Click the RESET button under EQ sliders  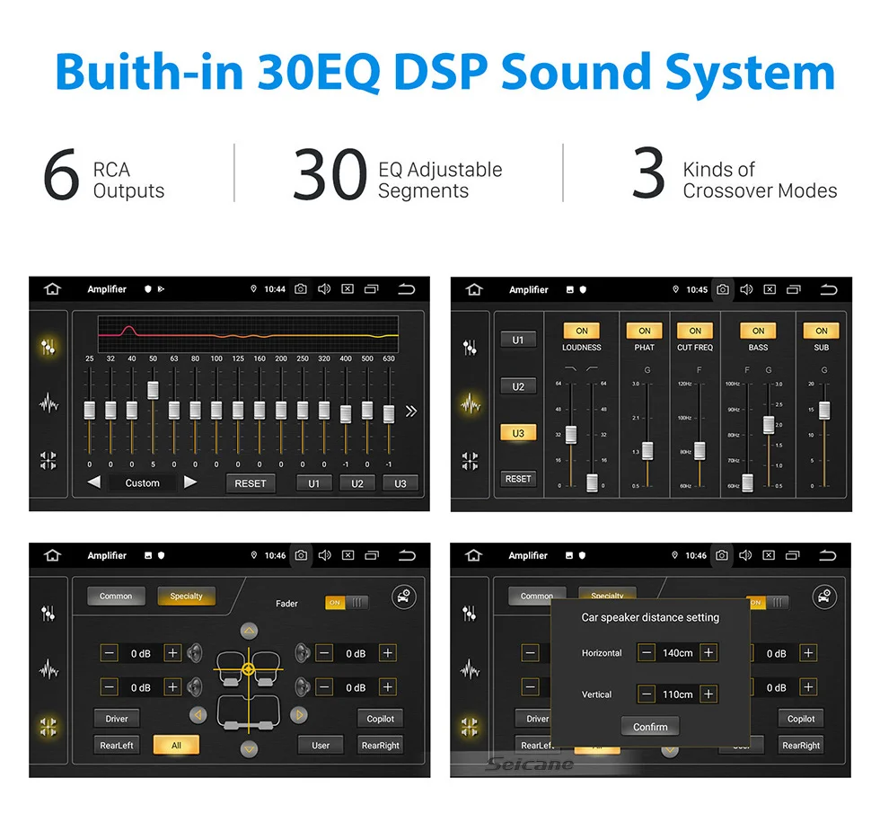[x=251, y=483]
